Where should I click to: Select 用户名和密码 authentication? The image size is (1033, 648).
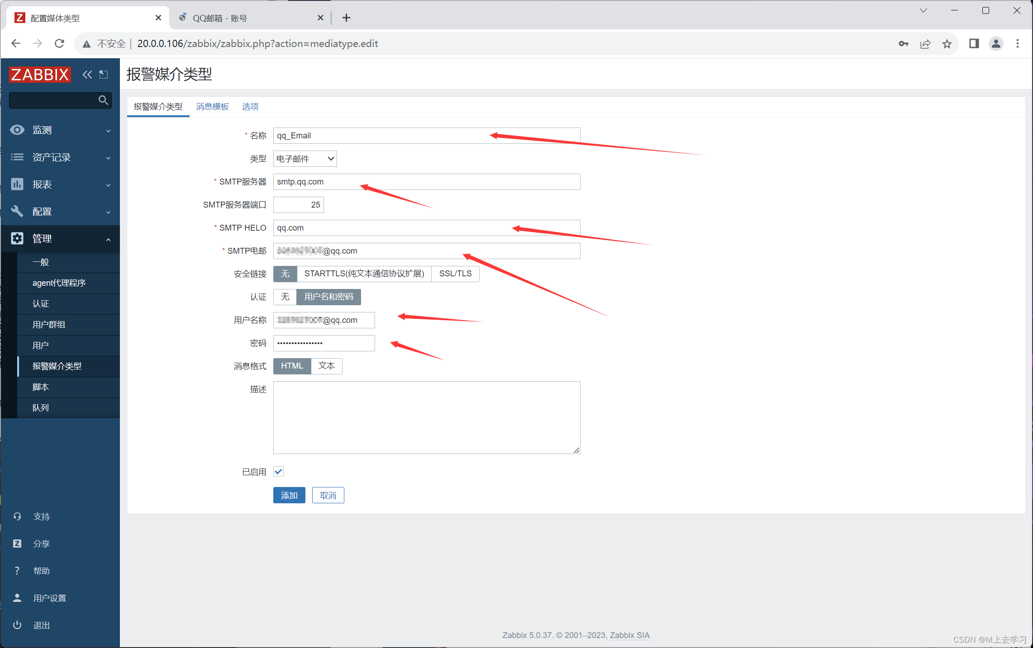[x=328, y=297]
